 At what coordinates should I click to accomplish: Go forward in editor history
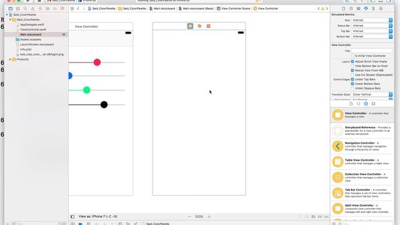click(x=83, y=9)
